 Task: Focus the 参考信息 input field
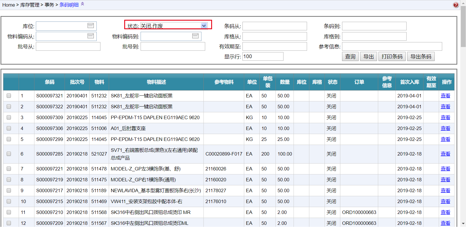[x=392, y=46]
